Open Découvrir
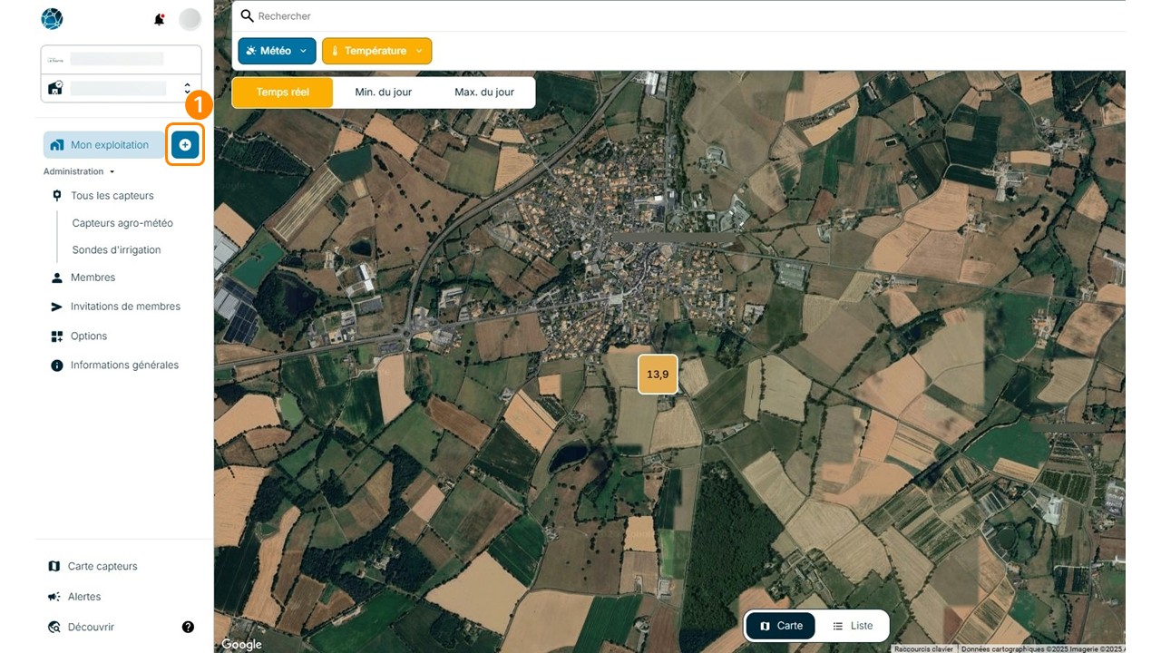Viewport: 1161px width, 653px height. point(91,628)
